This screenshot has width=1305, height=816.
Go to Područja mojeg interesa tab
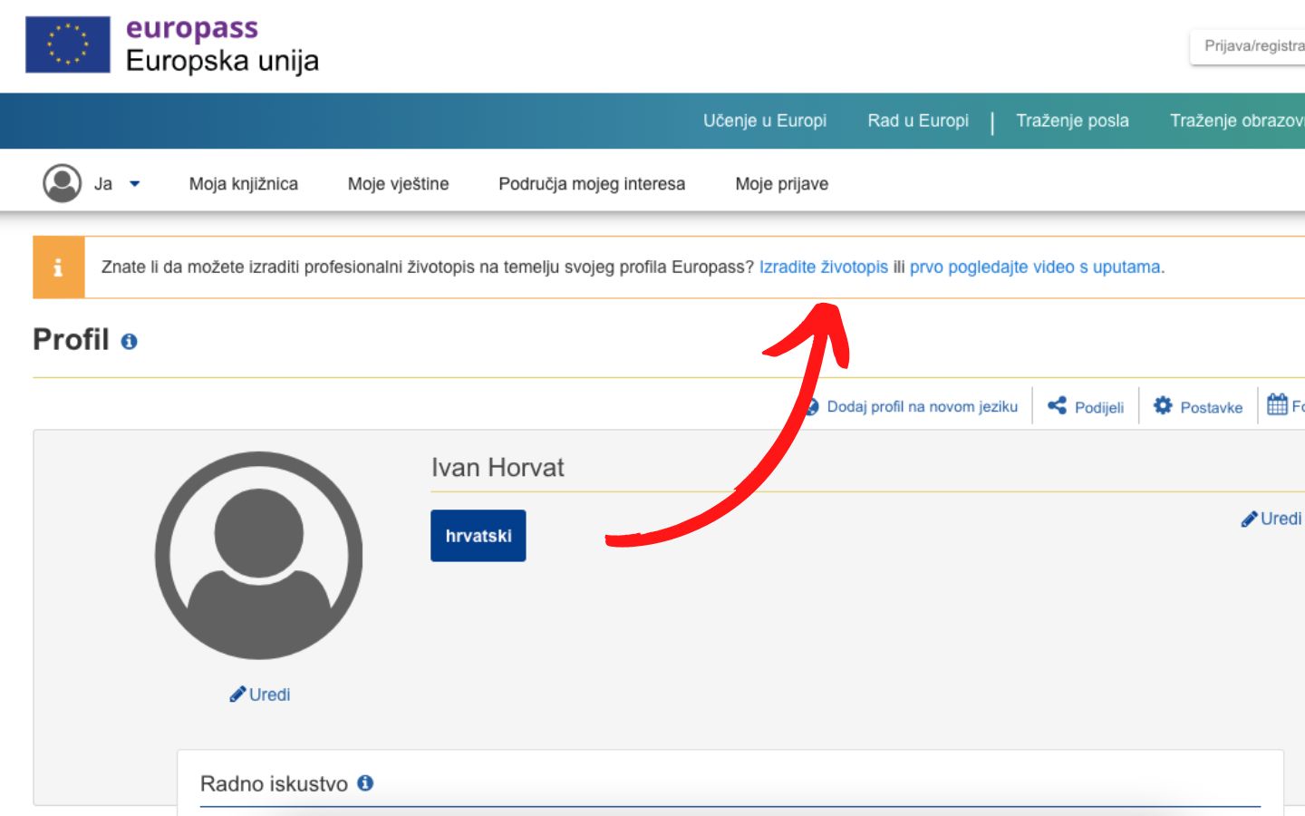592,184
